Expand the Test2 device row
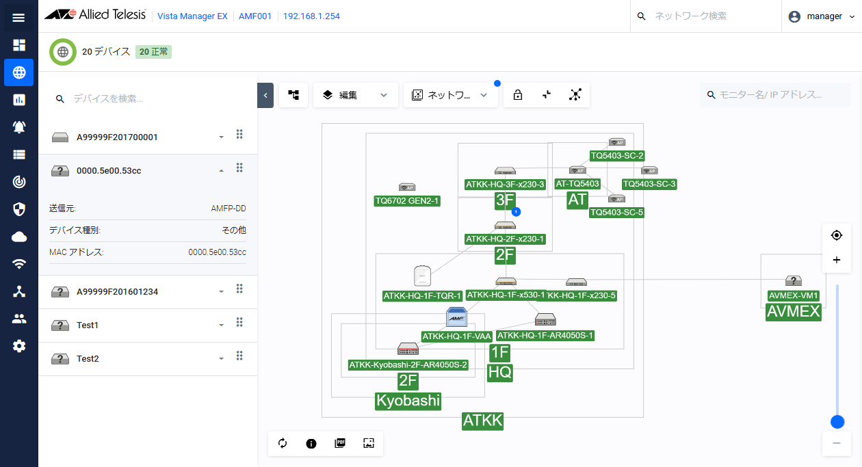This screenshot has height=467, width=862. point(221,359)
